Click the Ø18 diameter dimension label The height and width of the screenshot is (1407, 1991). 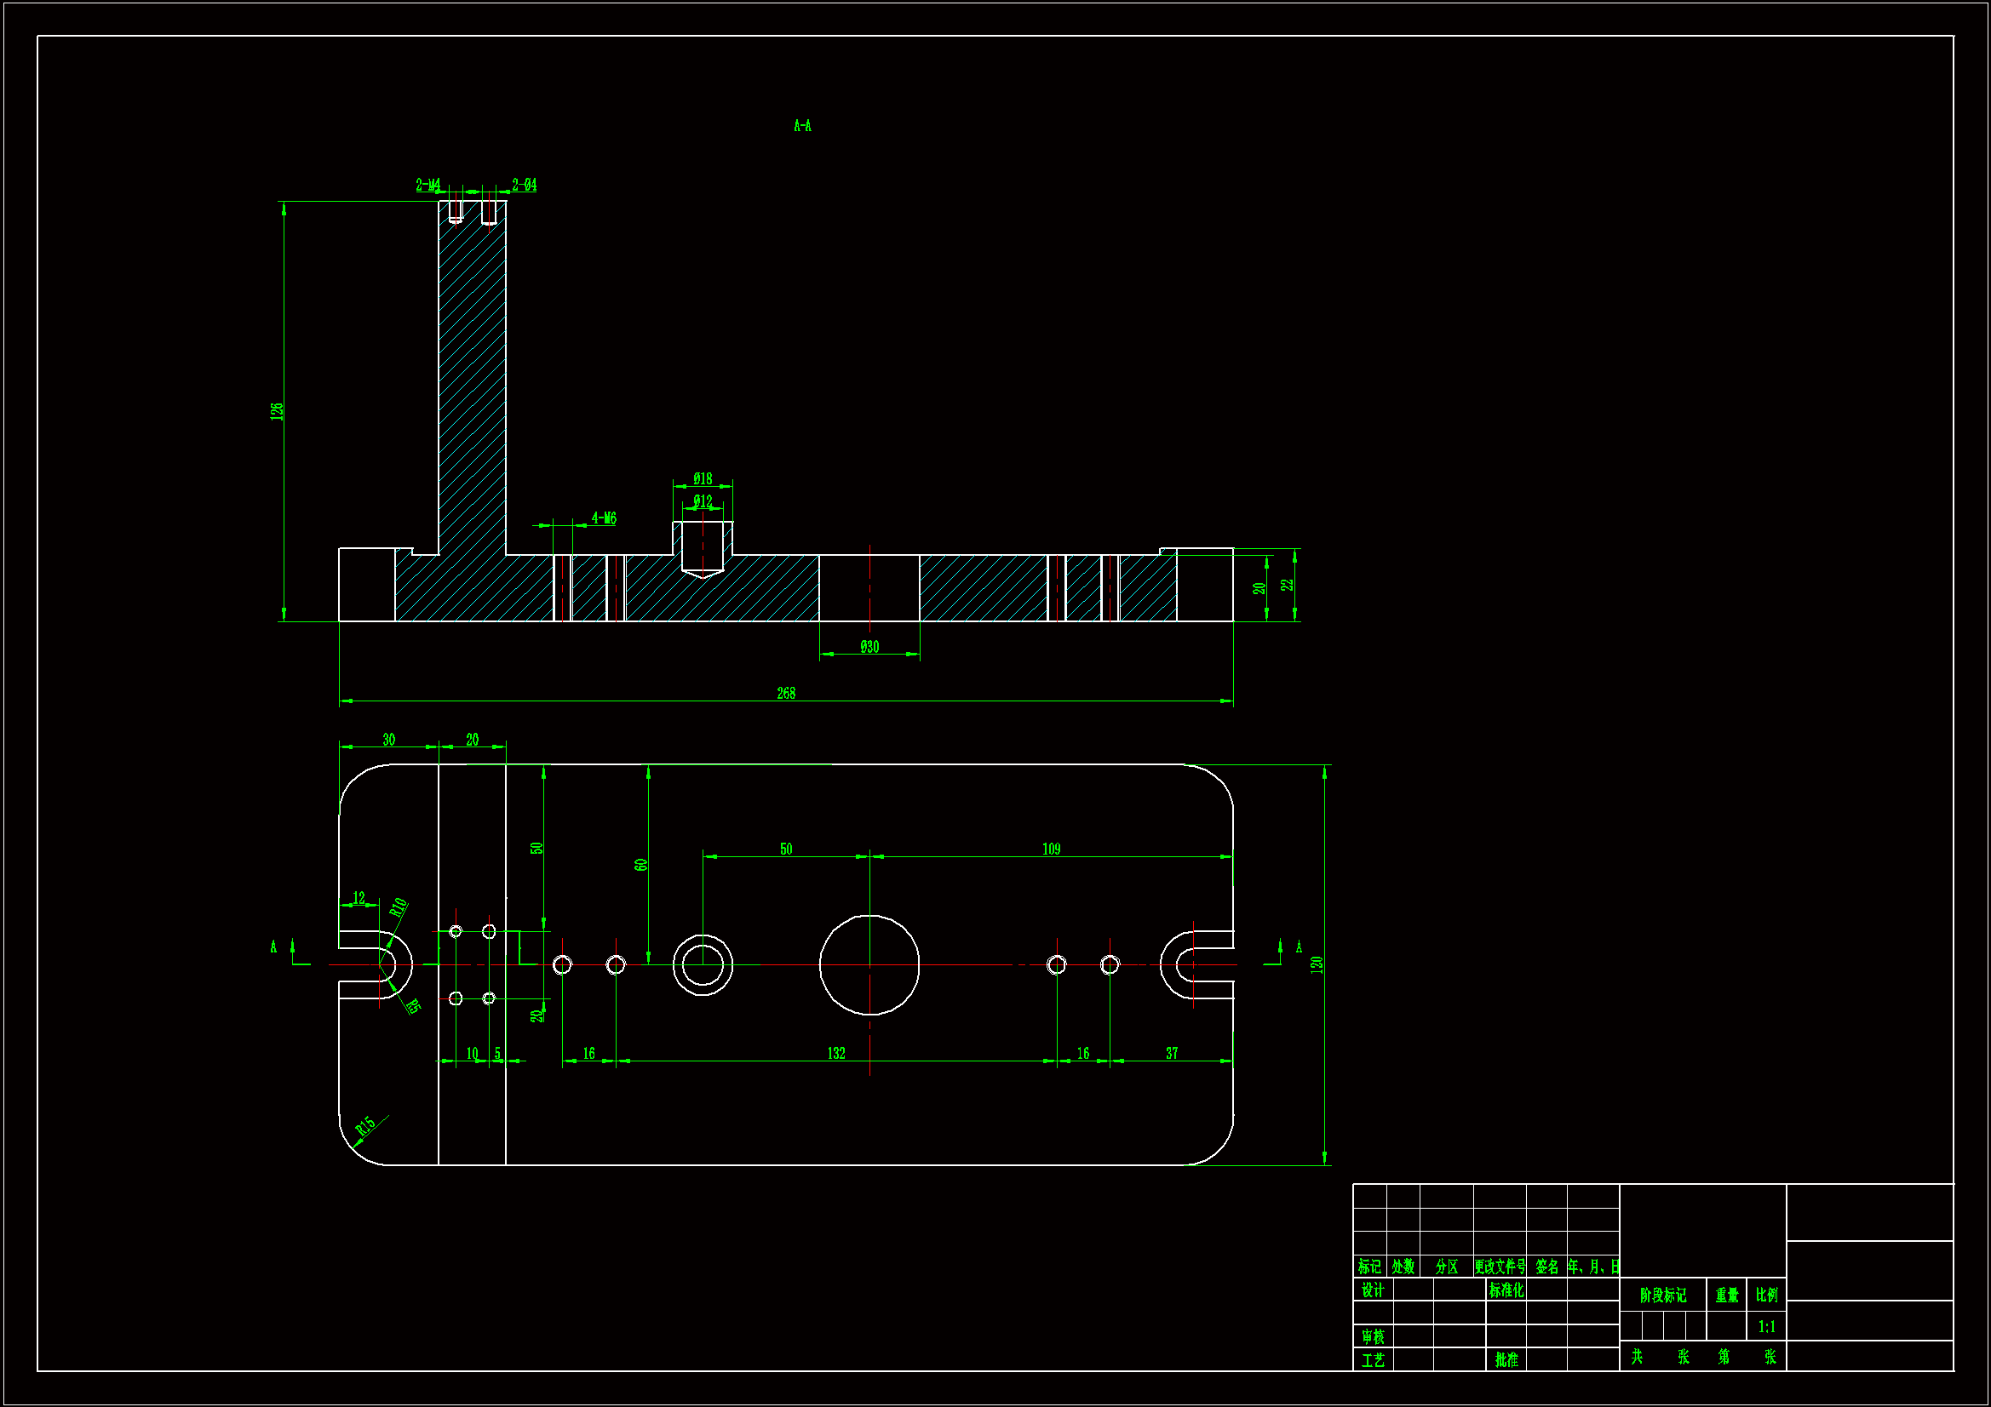point(703,479)
